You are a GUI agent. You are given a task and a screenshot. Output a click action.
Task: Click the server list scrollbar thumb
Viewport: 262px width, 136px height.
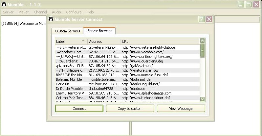point(202,50)
